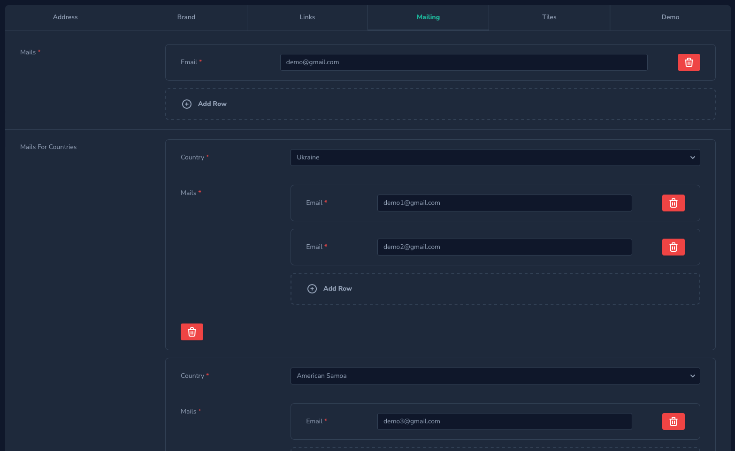Screen dimensions: 735x451
Task: Open the American Samoa country dropdown
Action: pyautogui.click(x=495, y=376)
